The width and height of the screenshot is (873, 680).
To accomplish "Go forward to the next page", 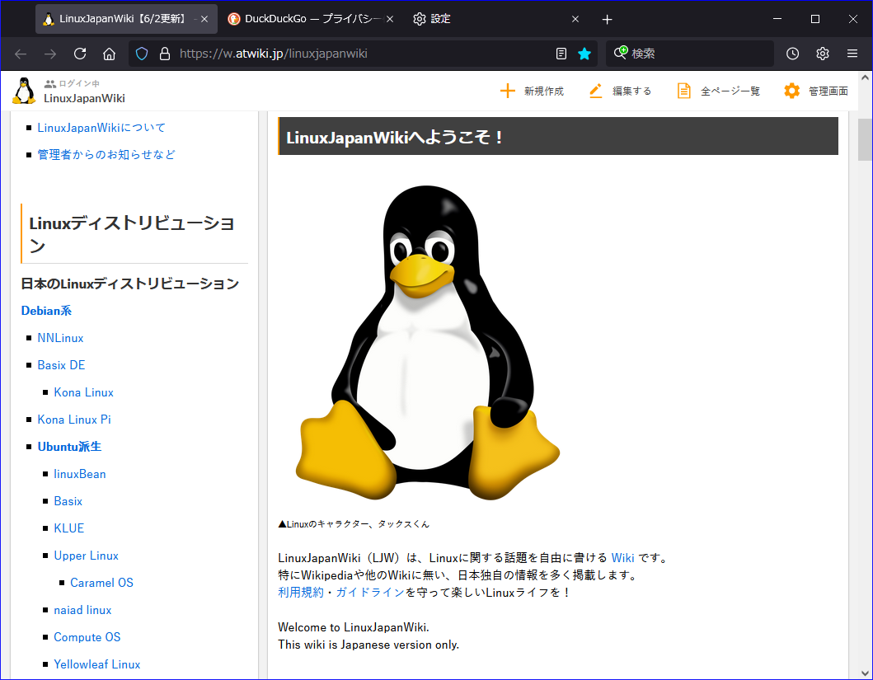I will 50,54.
